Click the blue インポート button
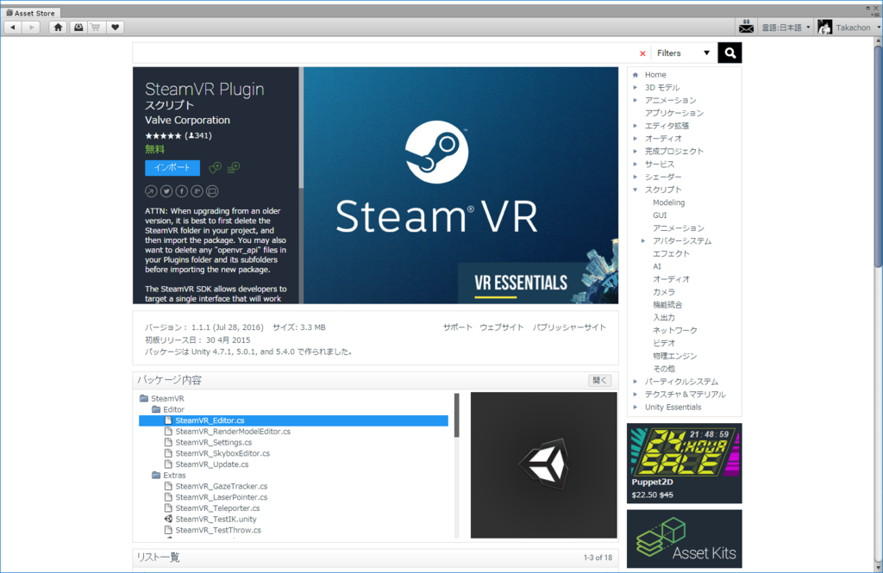 tap(172, 168)
